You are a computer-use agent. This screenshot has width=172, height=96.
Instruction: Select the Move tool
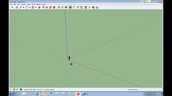click(47, 7)
